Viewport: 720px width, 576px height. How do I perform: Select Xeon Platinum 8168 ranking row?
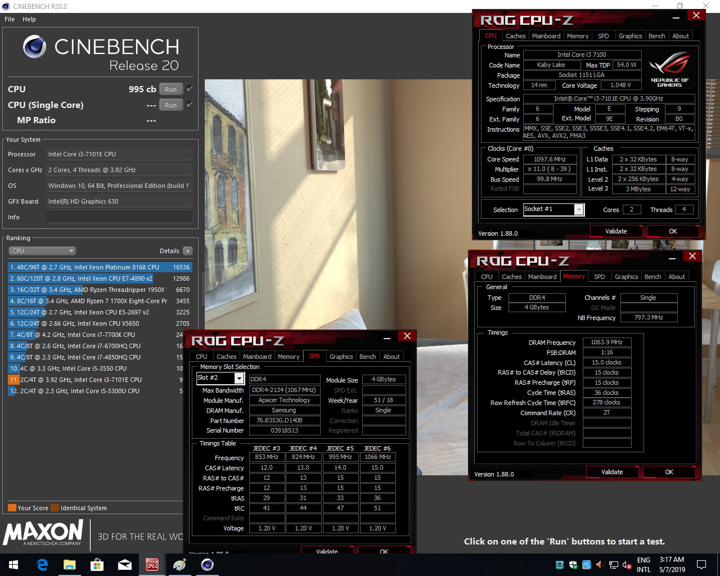point(100,267)
